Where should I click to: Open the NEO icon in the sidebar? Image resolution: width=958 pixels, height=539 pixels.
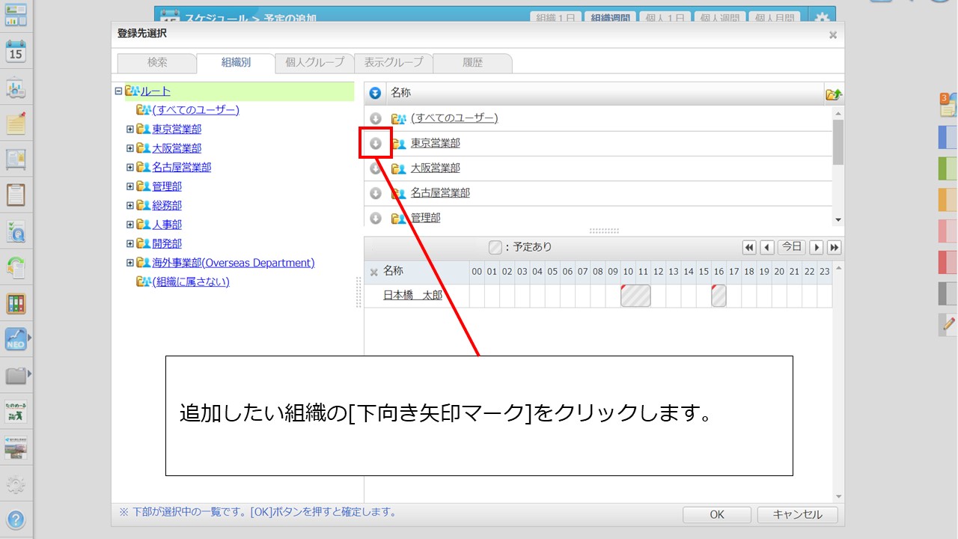click(x=16, y=339)
